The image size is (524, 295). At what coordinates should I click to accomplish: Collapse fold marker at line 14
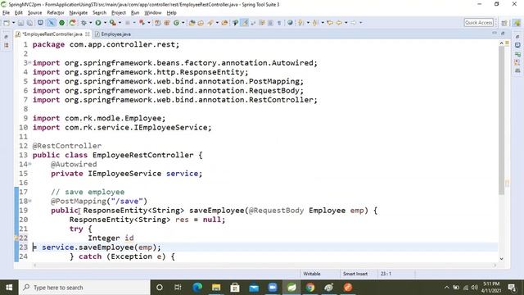pyautogui.click(x=29, y=164)
